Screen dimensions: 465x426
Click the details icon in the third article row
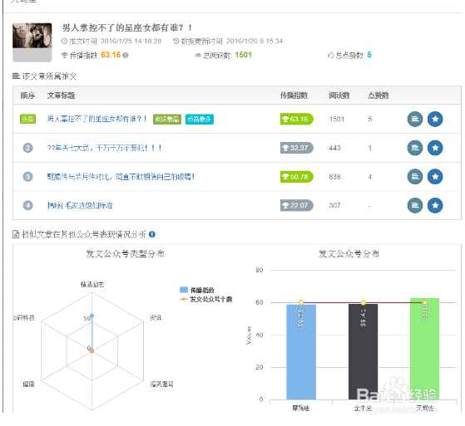(x=415, y=177)
